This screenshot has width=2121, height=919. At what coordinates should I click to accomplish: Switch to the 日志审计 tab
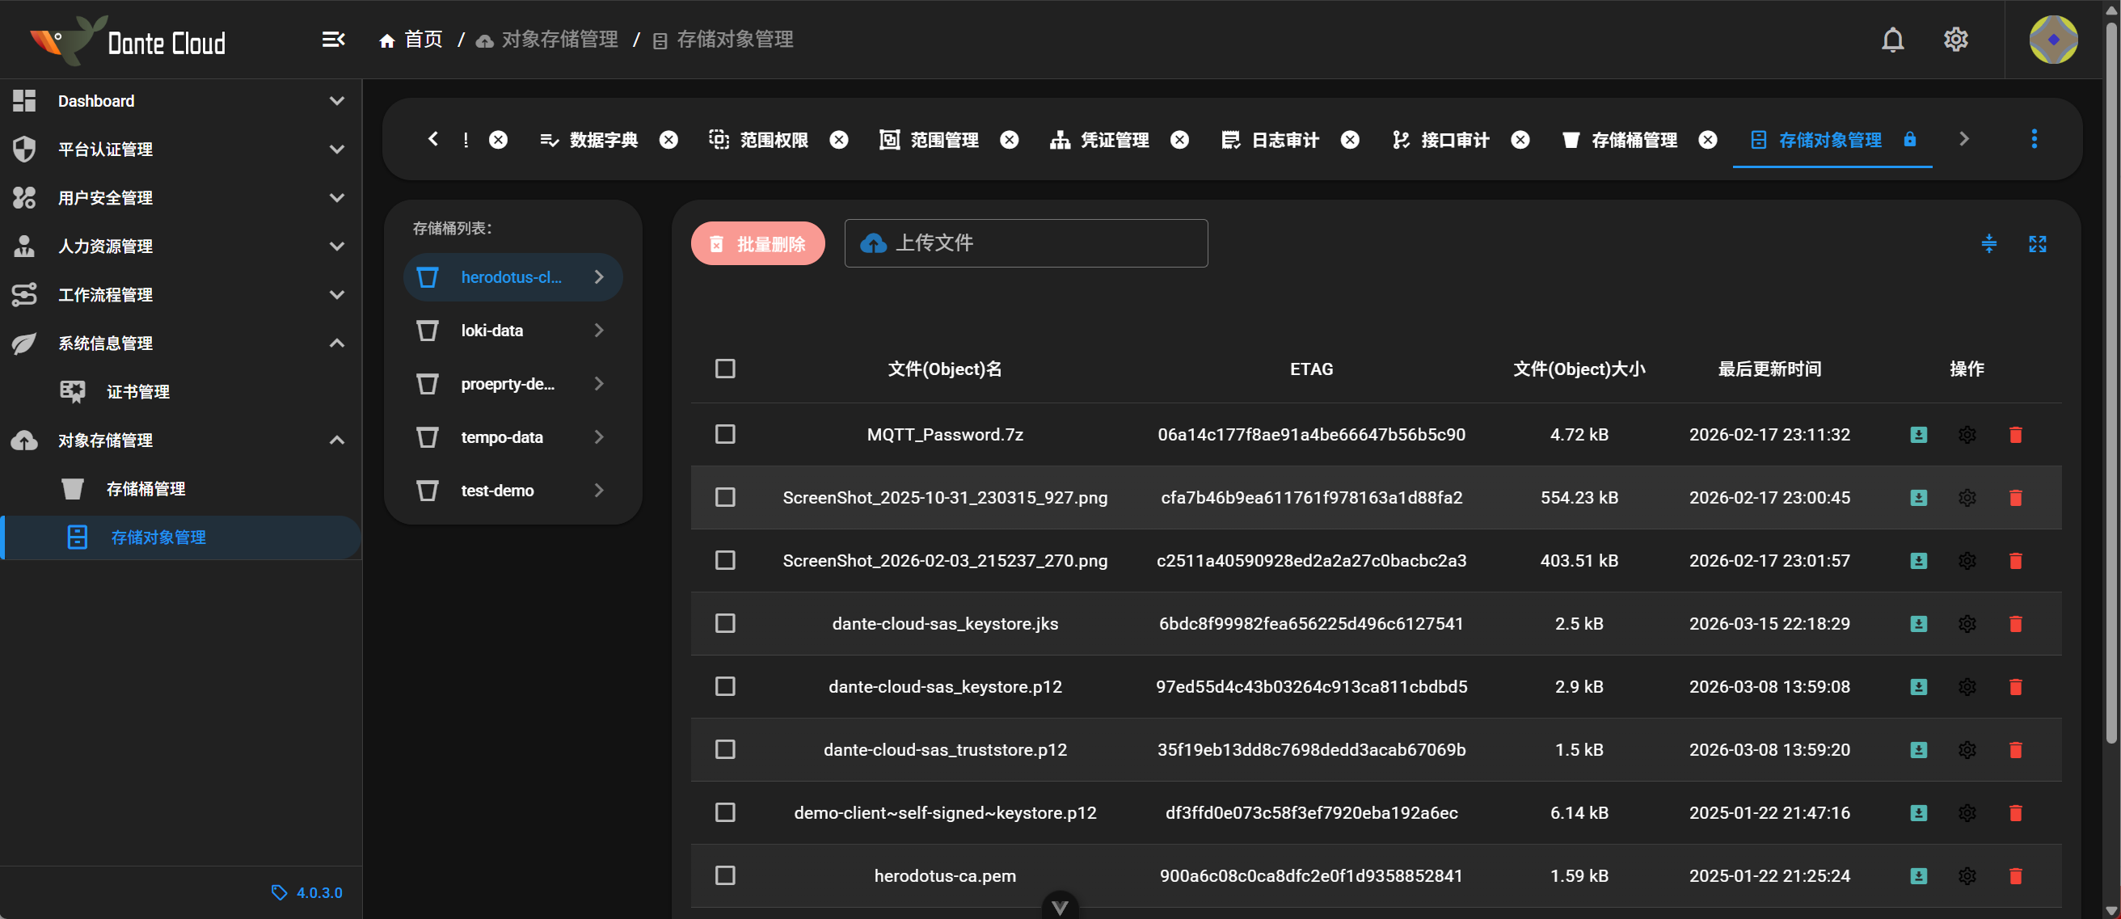pos(1284,140)
